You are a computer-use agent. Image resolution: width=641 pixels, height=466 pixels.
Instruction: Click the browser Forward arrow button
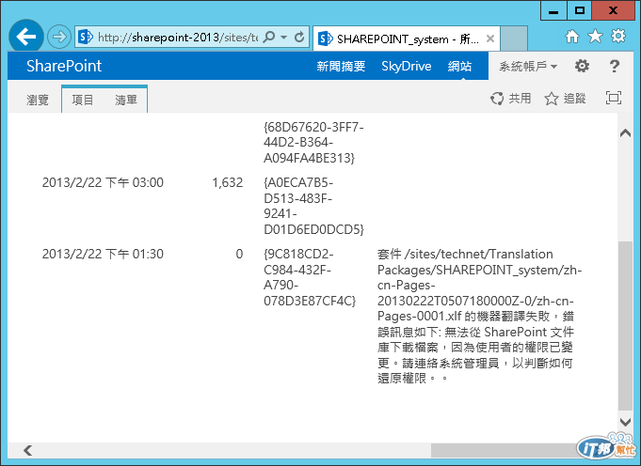pos(59,38)
